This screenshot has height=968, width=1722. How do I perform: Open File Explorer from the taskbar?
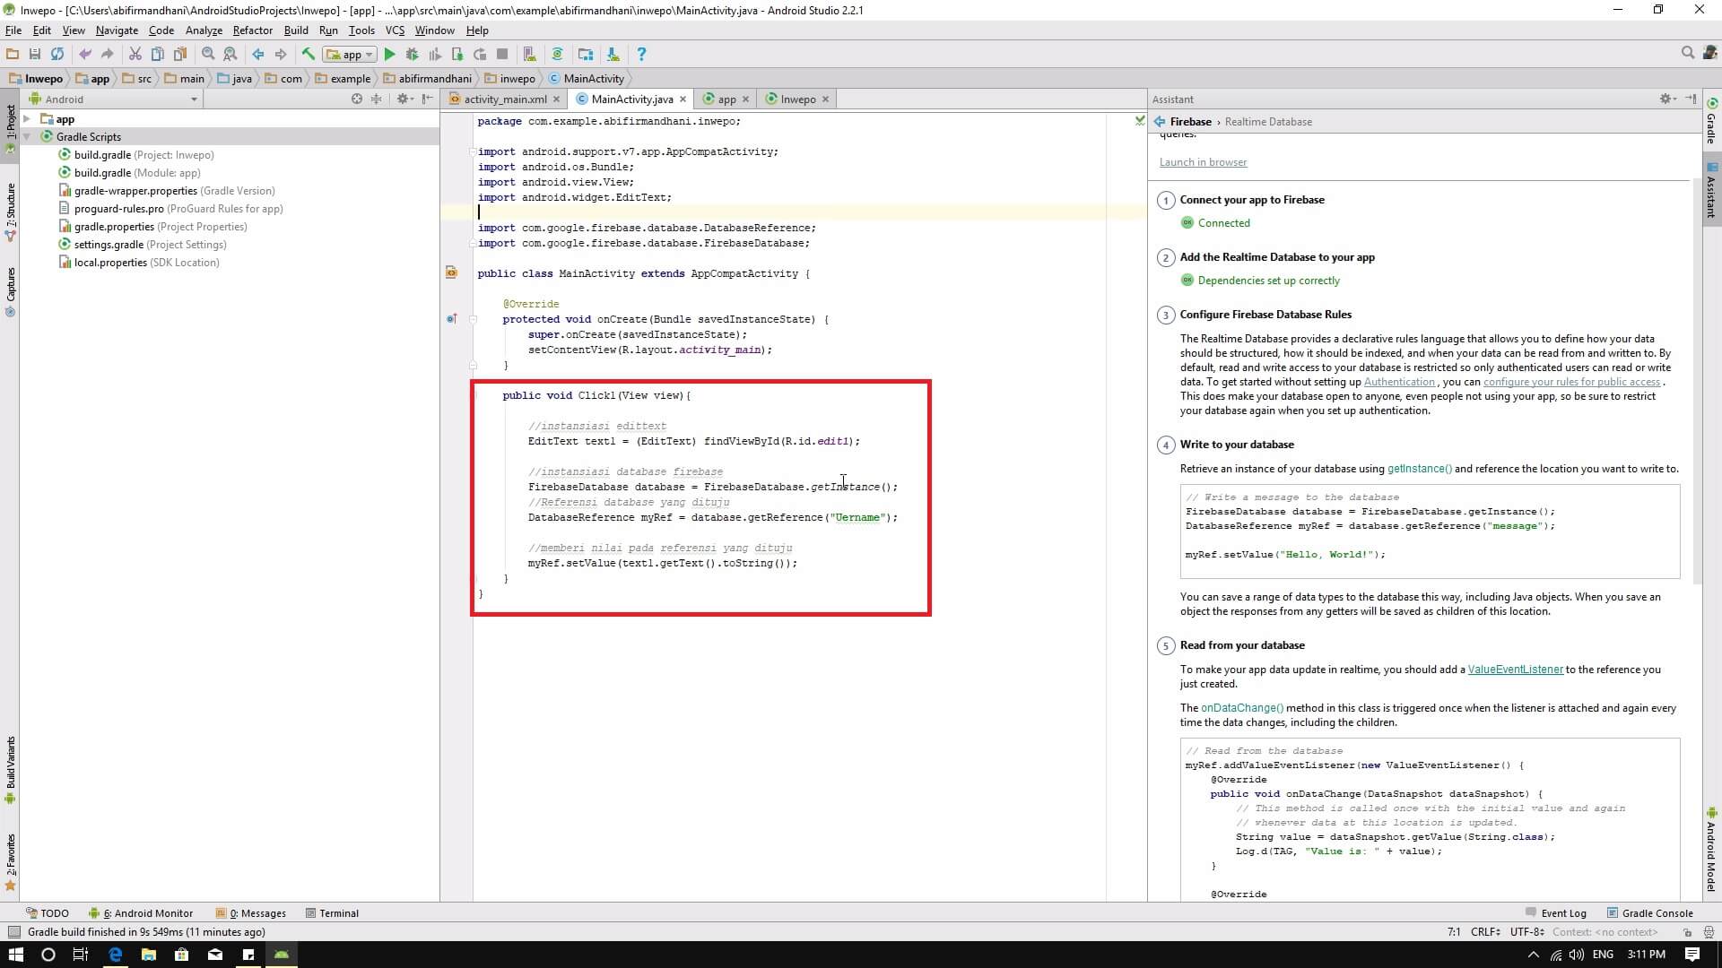click(148, 955)
